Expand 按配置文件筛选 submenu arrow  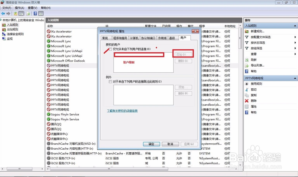(295, 37)
